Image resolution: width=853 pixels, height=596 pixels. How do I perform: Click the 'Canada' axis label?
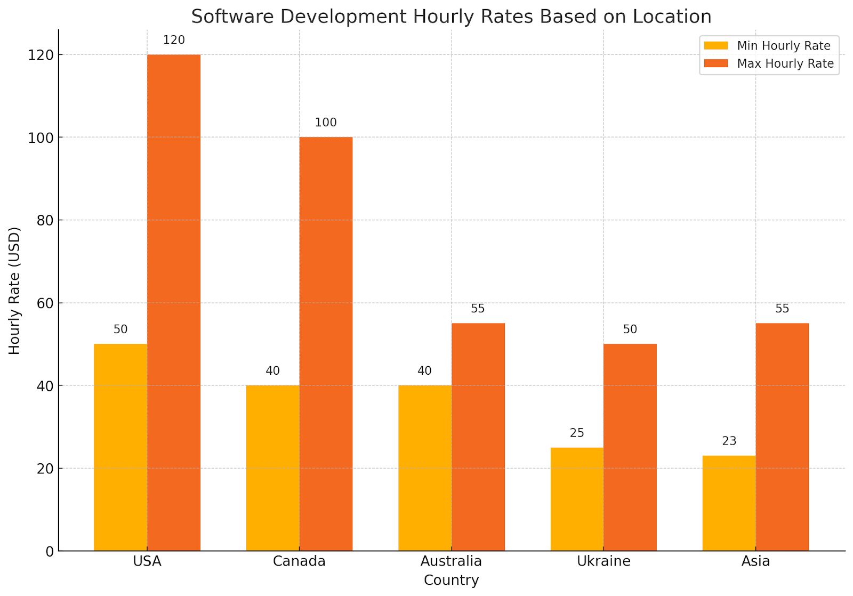(299, 561)
